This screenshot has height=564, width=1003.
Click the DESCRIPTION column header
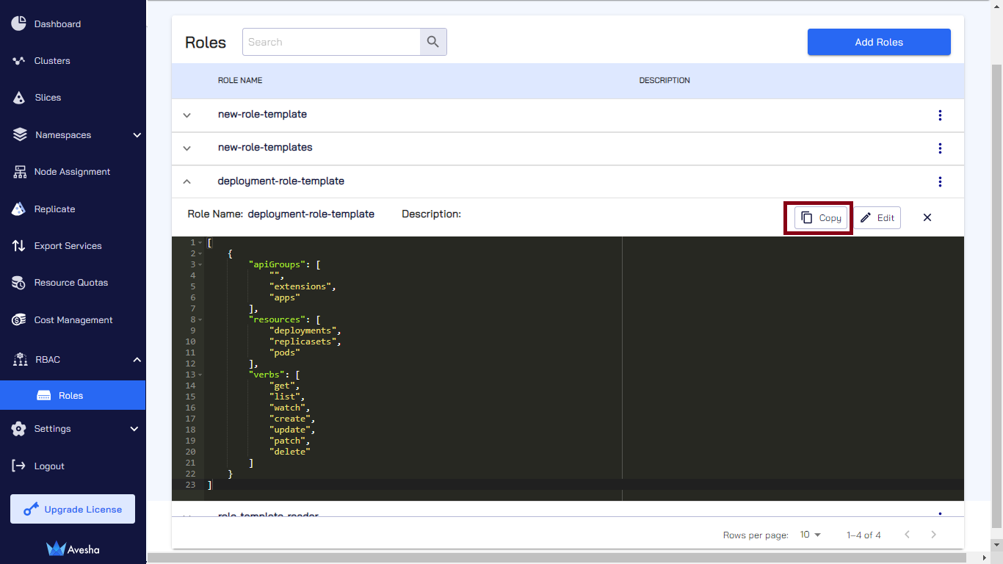[x=665, y=80]
